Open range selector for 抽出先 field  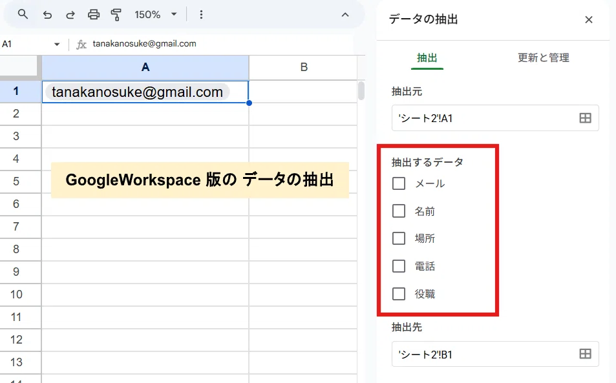[585, 353]
